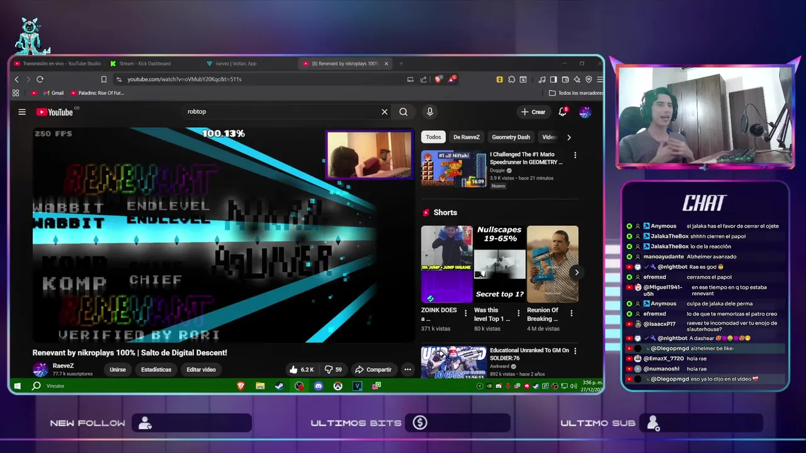Open options for the Educational Unranked video
Image resolution: width=806 pixels, height=453 pixels.
pyautogui.click(x=575, y=350)
